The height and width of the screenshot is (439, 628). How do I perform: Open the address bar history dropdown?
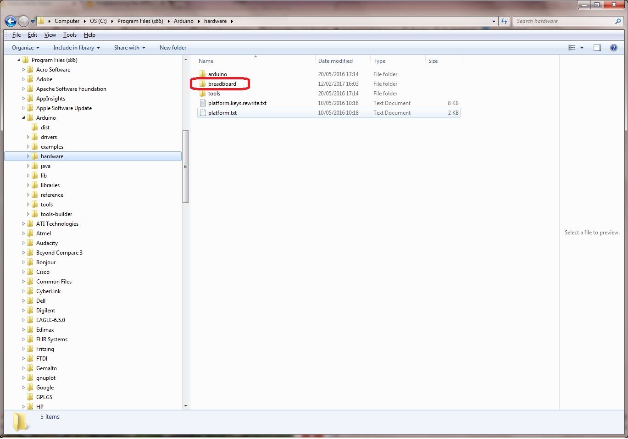(x=494, y=21)
